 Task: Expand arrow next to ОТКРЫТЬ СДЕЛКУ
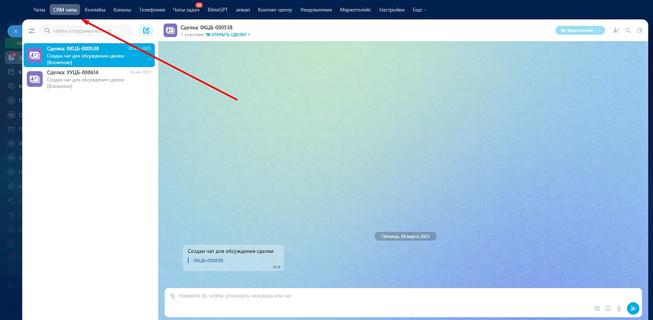click(249, 34)
